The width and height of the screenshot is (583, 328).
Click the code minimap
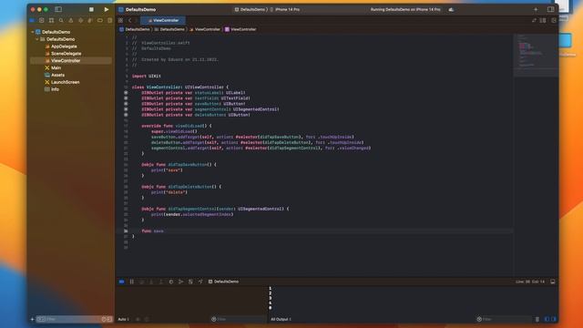536,55
